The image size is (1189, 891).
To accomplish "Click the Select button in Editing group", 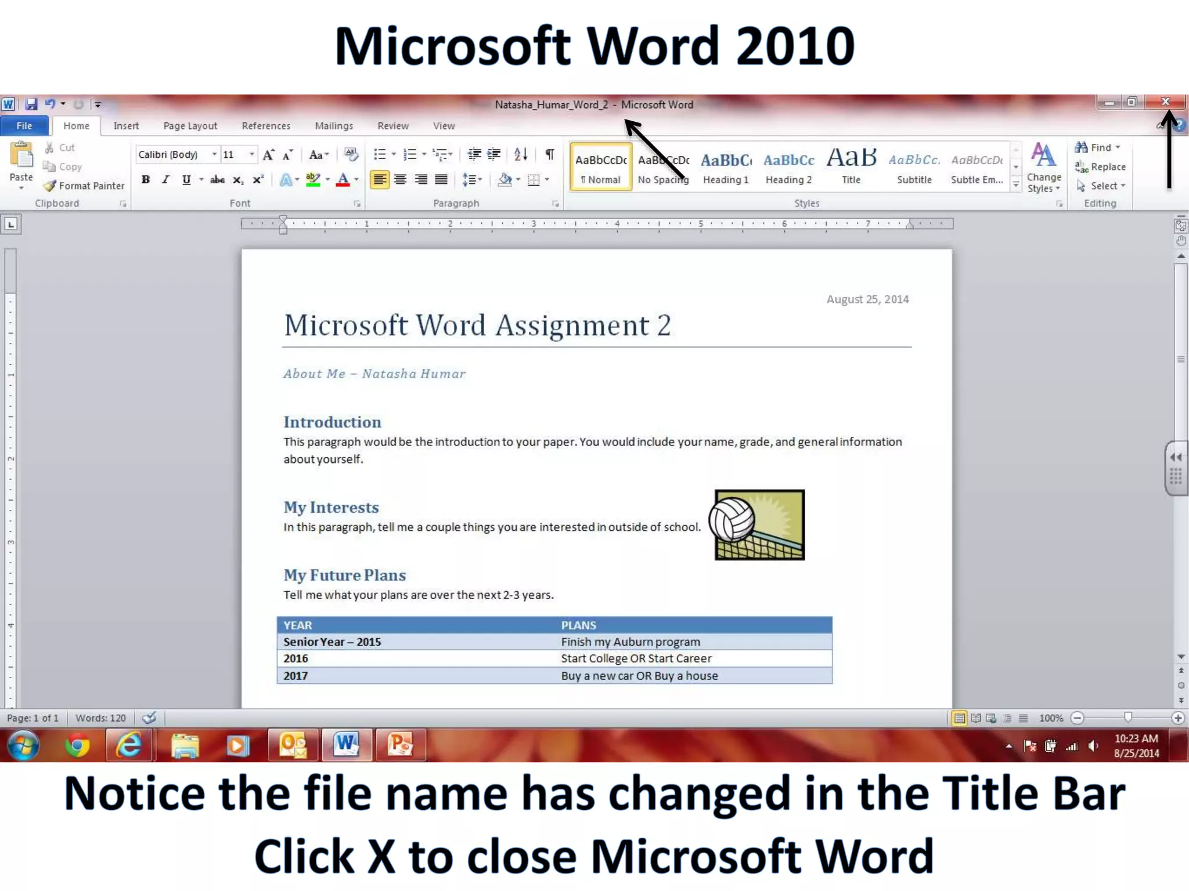I will (x=1101, y=186).
